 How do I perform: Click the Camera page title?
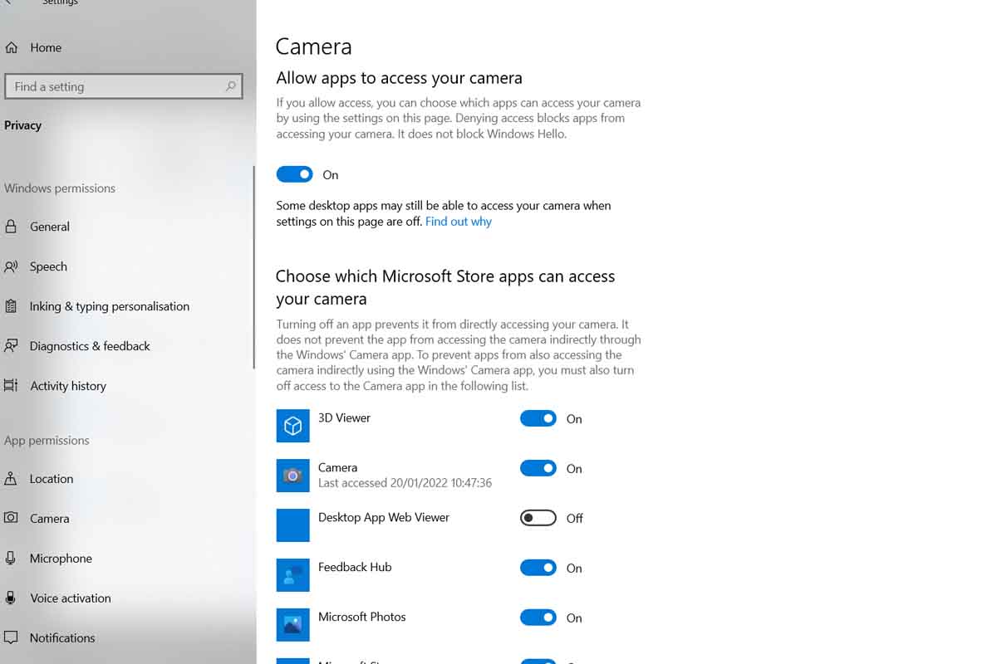(313, 46)
